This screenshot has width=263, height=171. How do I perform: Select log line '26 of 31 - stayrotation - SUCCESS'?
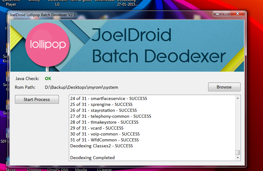(103, 110)
